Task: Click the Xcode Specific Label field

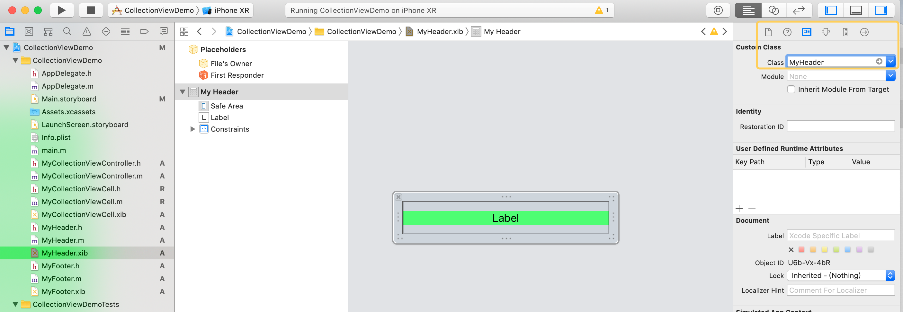Action: click(841, 235)
